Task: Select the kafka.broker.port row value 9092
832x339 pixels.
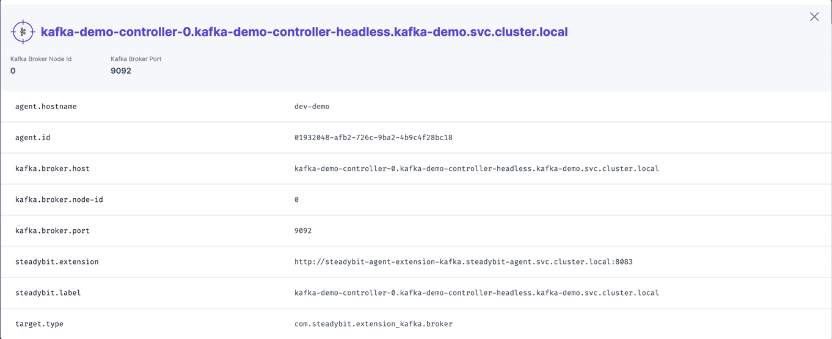Action: 303,230
